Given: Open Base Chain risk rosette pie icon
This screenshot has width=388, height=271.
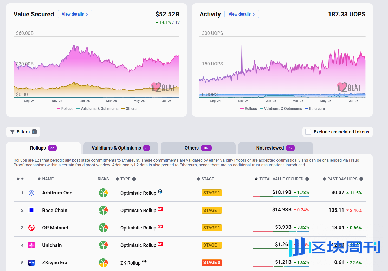Looking at the screenshot, I should coord(103,210).
